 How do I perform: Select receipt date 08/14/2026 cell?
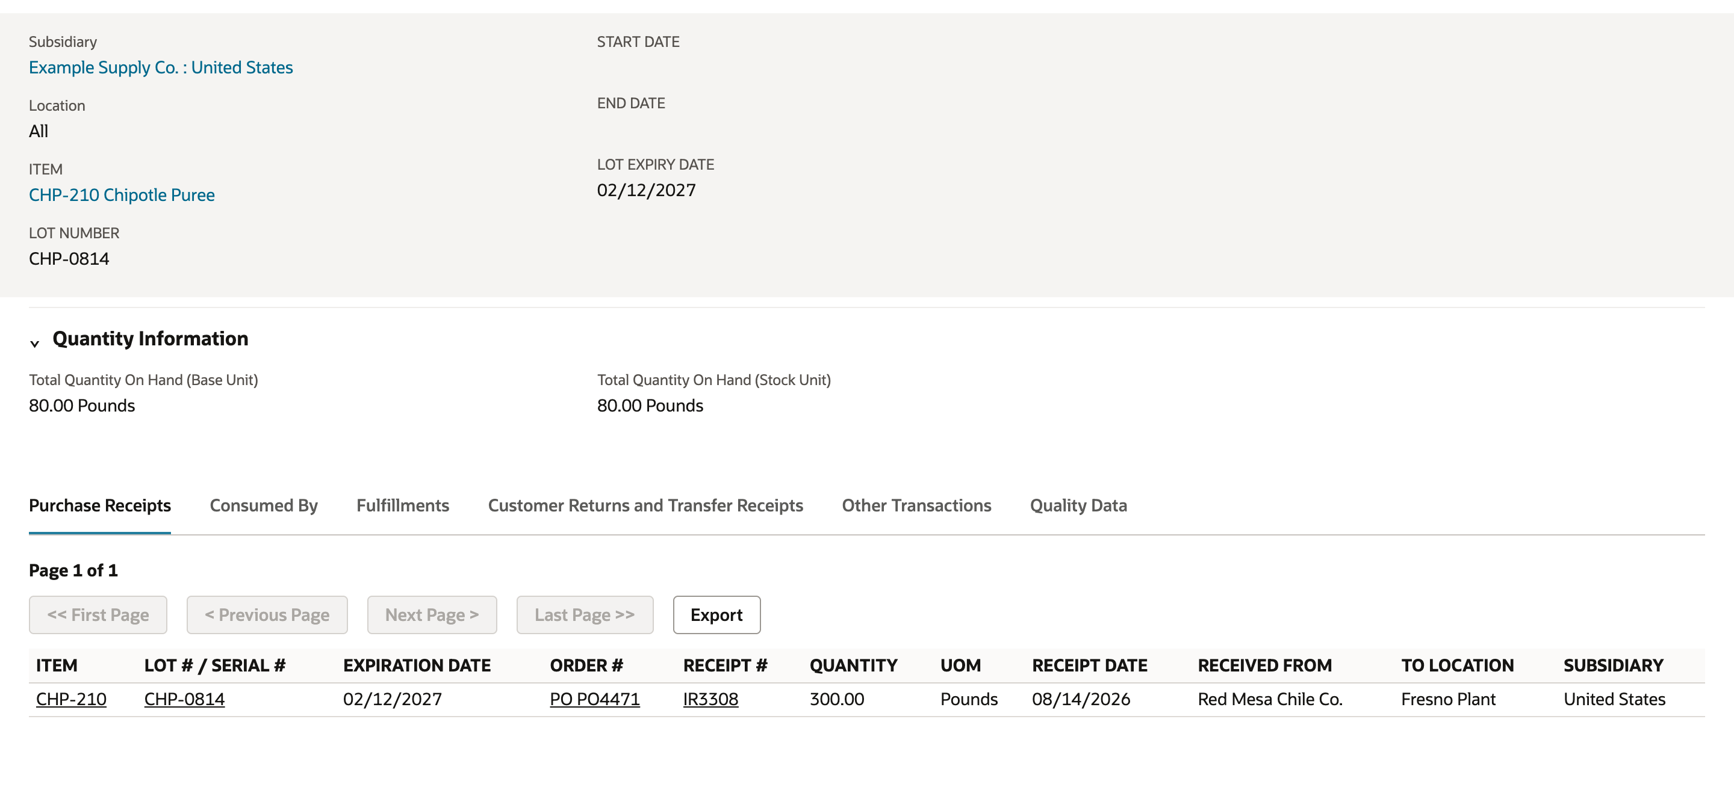point(1081,700)
